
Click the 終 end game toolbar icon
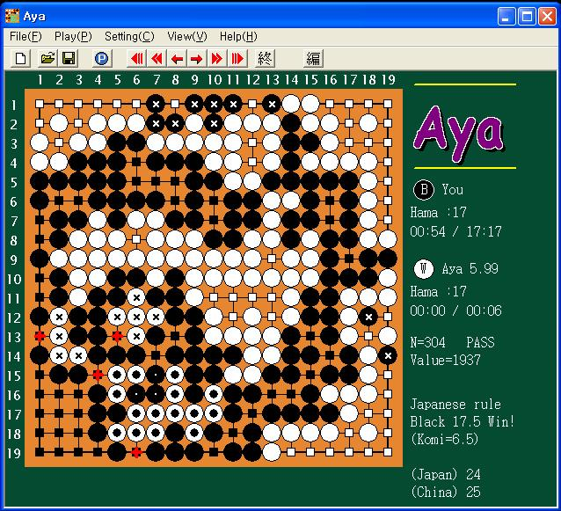pos(266,58)
